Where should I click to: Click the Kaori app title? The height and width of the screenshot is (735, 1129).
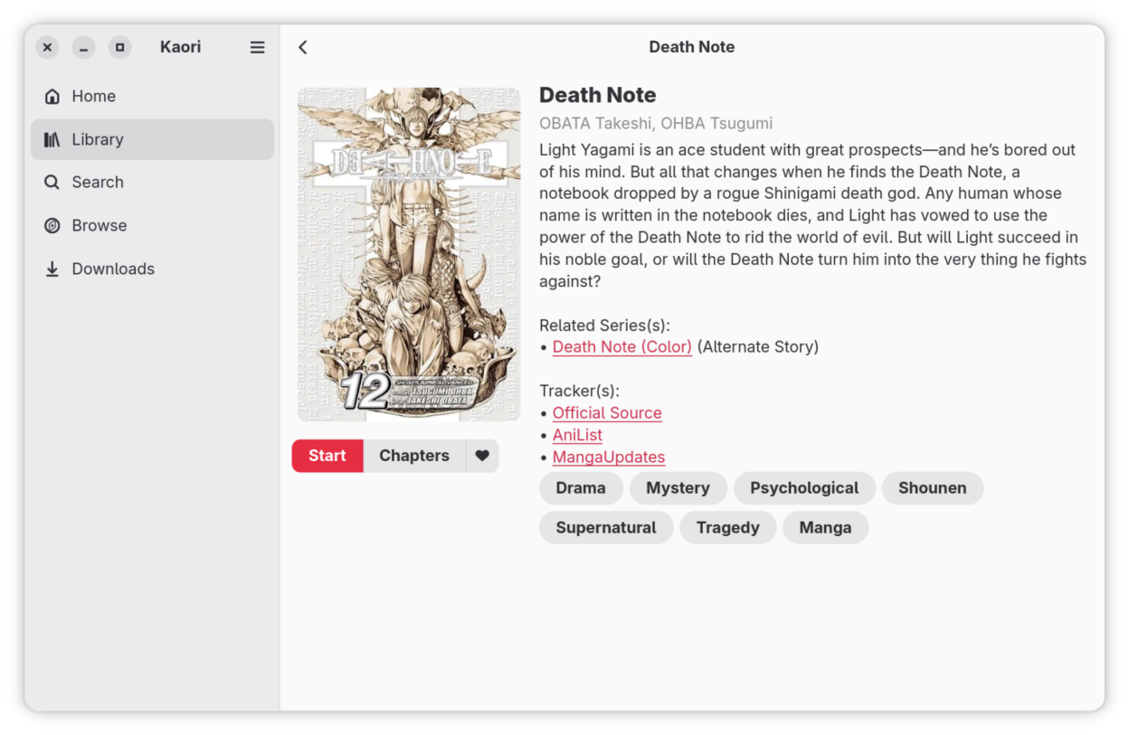[x=181, y=47]
